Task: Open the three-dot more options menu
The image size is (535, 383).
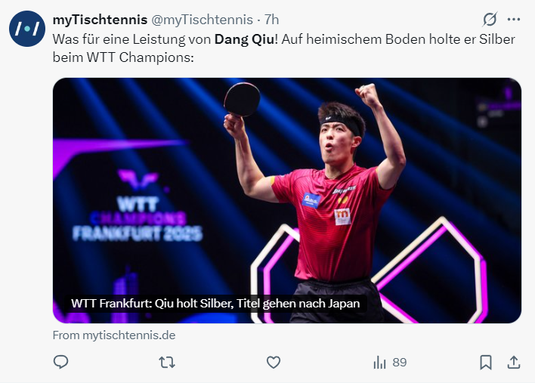Action: (x=514, y=19)
